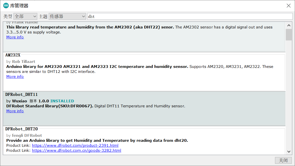
Task: Select the DFRobot_DHT20 library title
Action: pos(21,129)
